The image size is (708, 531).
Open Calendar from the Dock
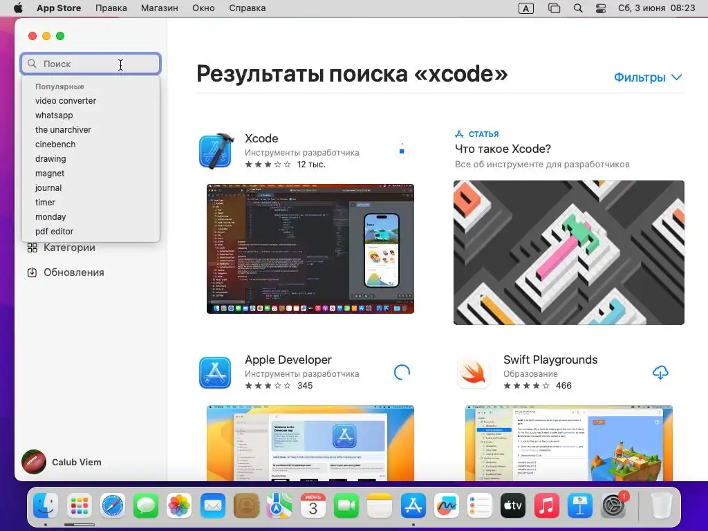coord(313,505)
